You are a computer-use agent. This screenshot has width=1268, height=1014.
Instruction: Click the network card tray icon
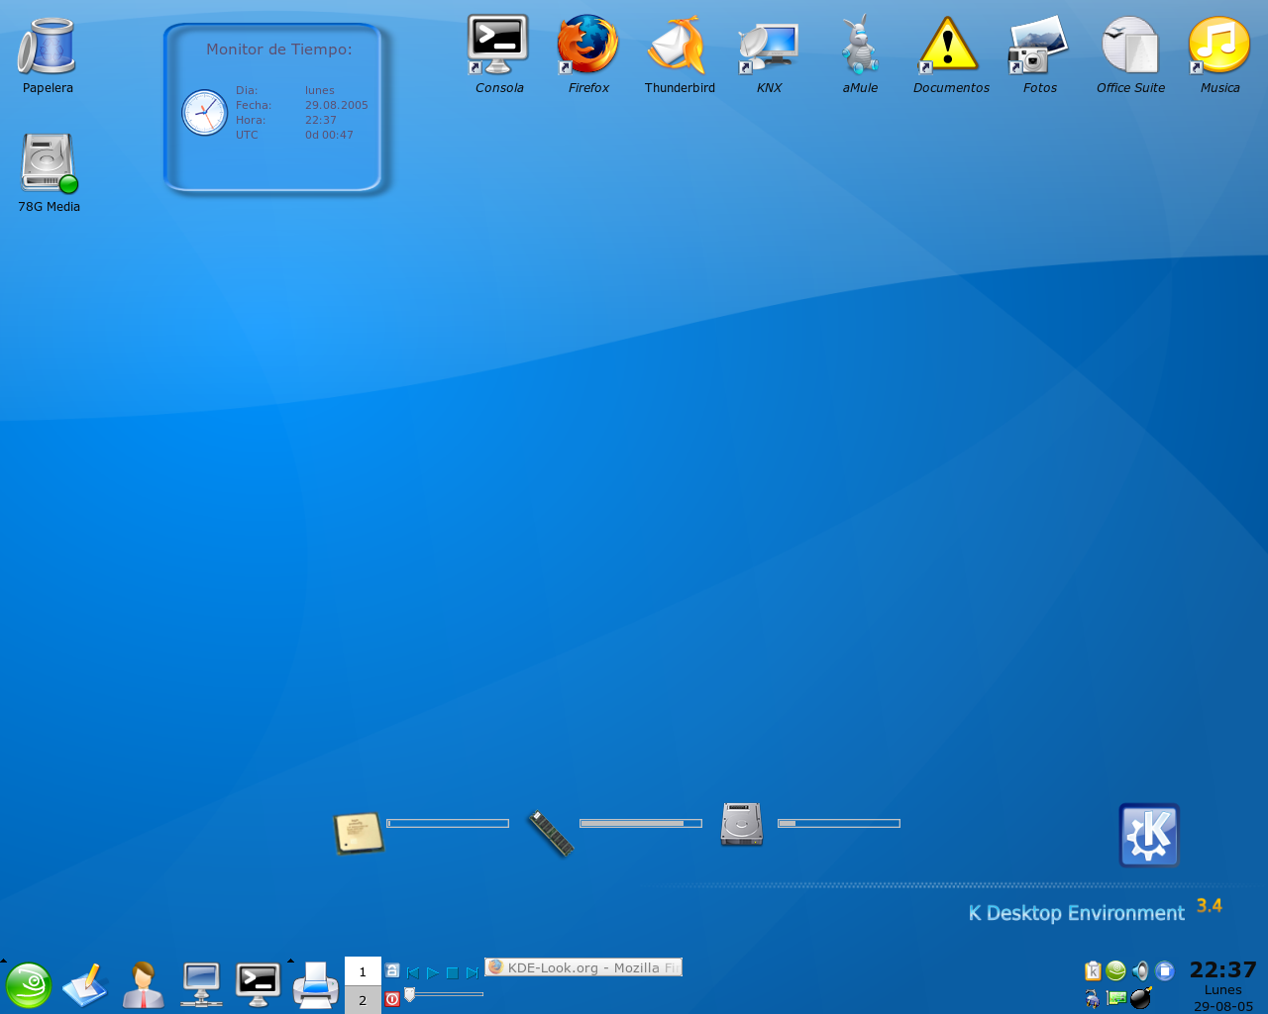pos(1116,998)
